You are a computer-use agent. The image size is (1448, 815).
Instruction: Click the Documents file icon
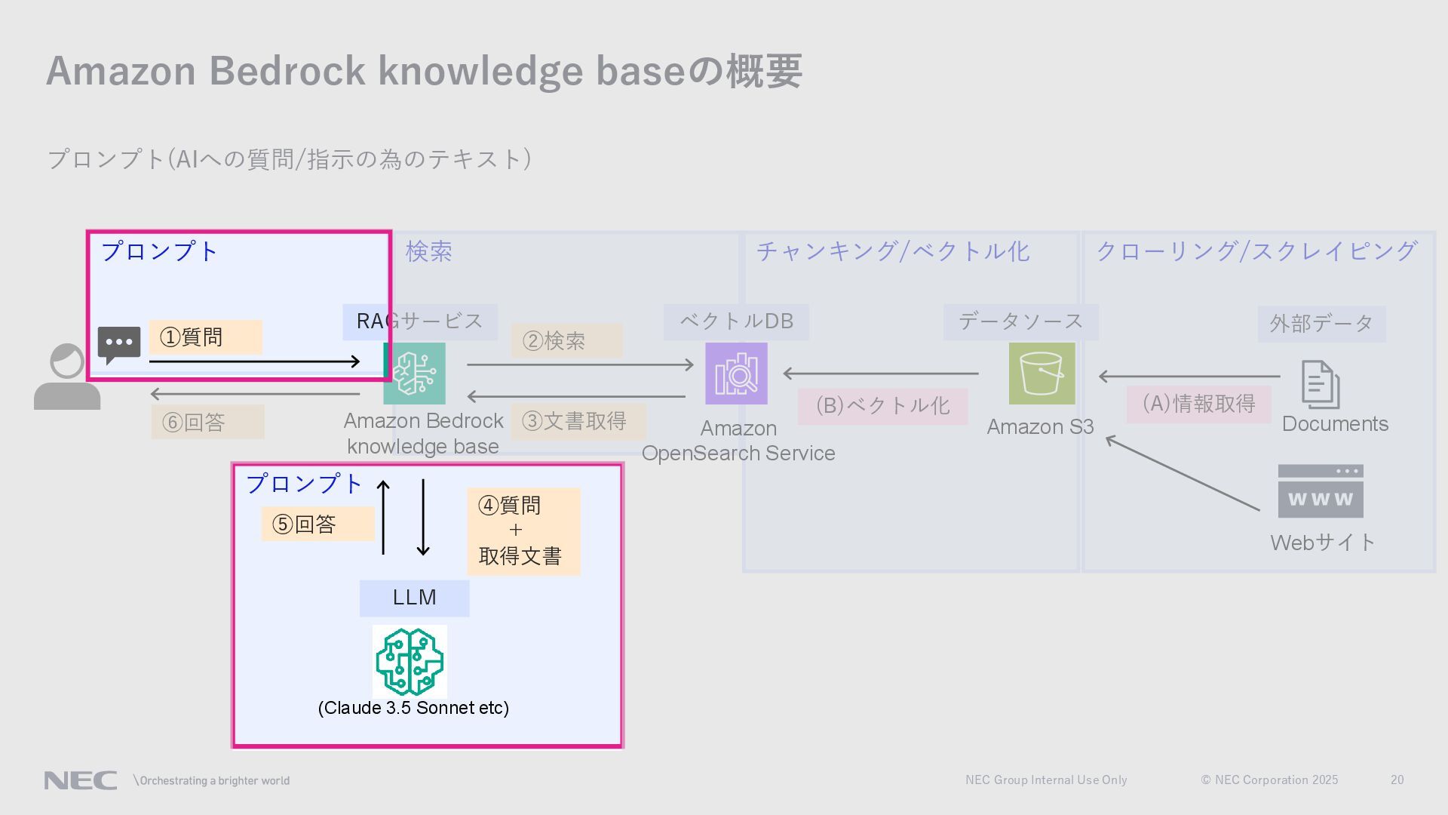[1320, 385]
